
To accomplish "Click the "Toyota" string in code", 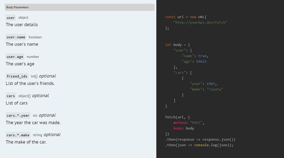I will pyautogui.click(x=215, y=90).
